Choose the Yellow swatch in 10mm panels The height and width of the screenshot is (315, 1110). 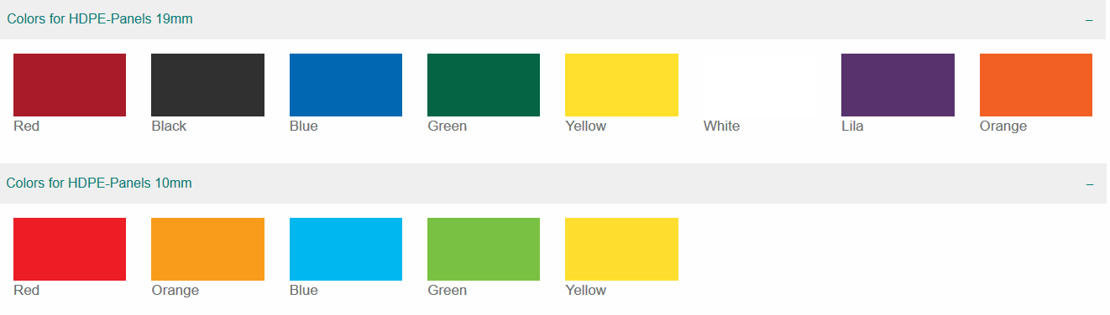click(x=621, y=249)
